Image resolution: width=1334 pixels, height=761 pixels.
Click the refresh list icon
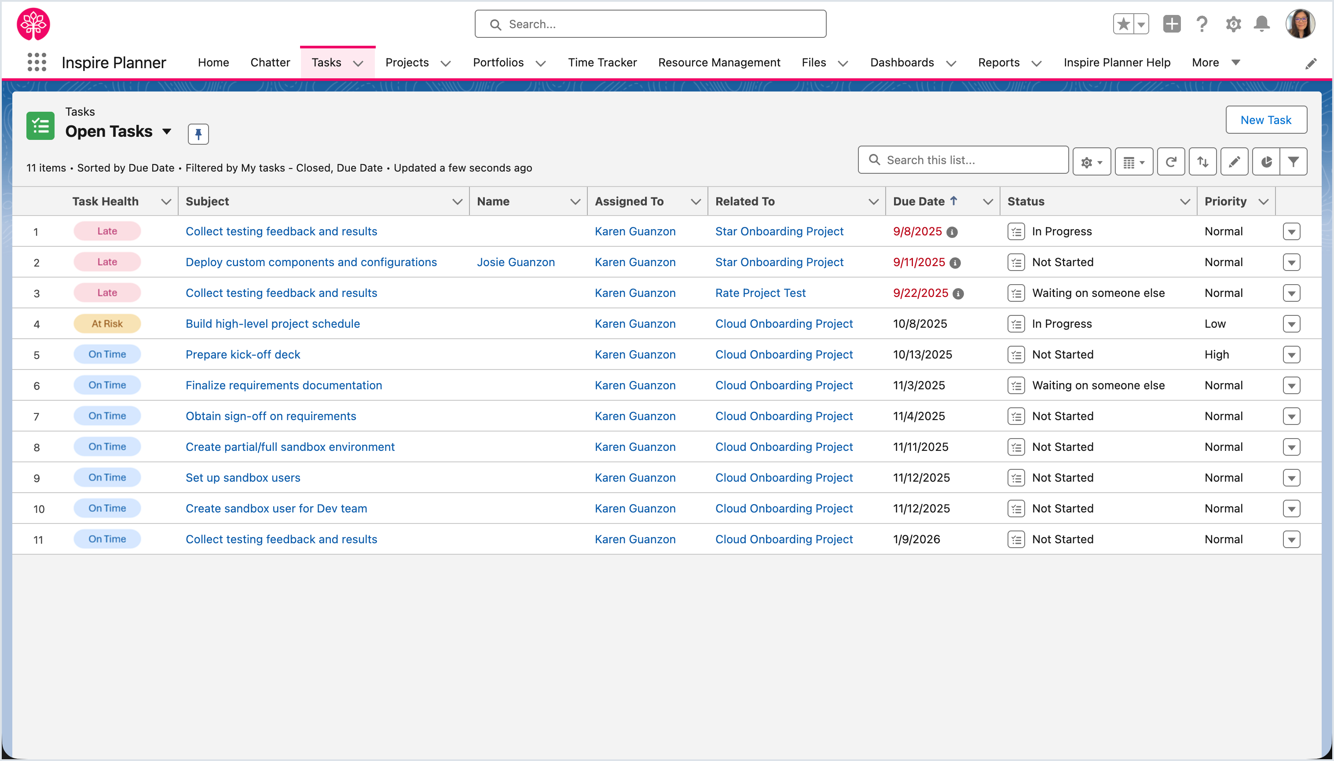[x=1170, y=162]
